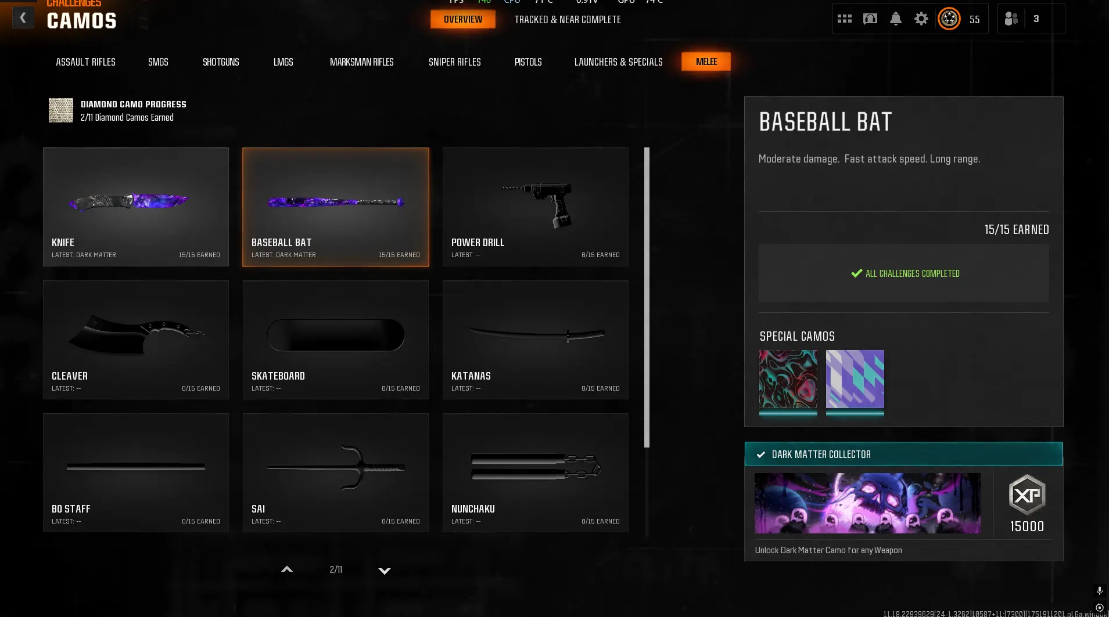Select the Baseball Bat weapon card
This screenshot has width=1109, height=617.
tap(336, 207)
